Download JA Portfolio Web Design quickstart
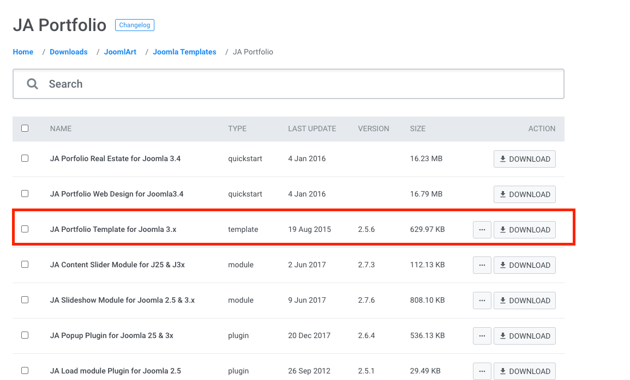The width and height of the screenshot is (630, 380). (x=524, y=194)
